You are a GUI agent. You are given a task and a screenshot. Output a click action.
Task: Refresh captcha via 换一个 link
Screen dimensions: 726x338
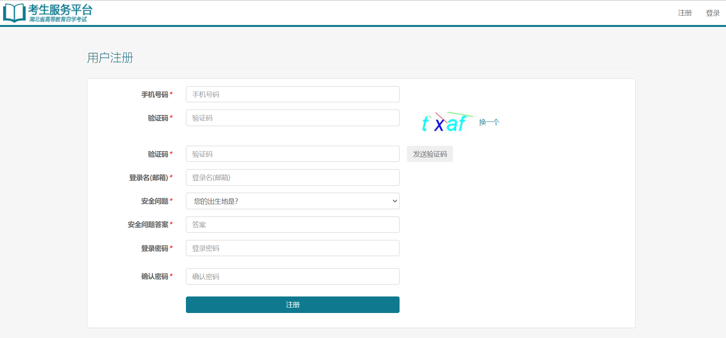coord(489,122)
